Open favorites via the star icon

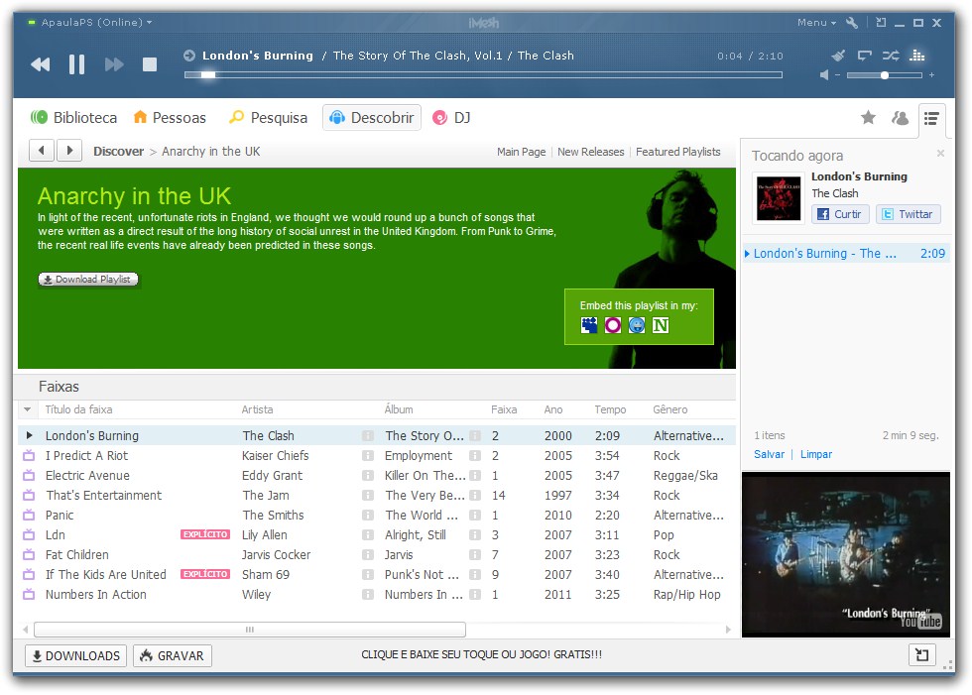pyautogui.click(x=868, y=118)
